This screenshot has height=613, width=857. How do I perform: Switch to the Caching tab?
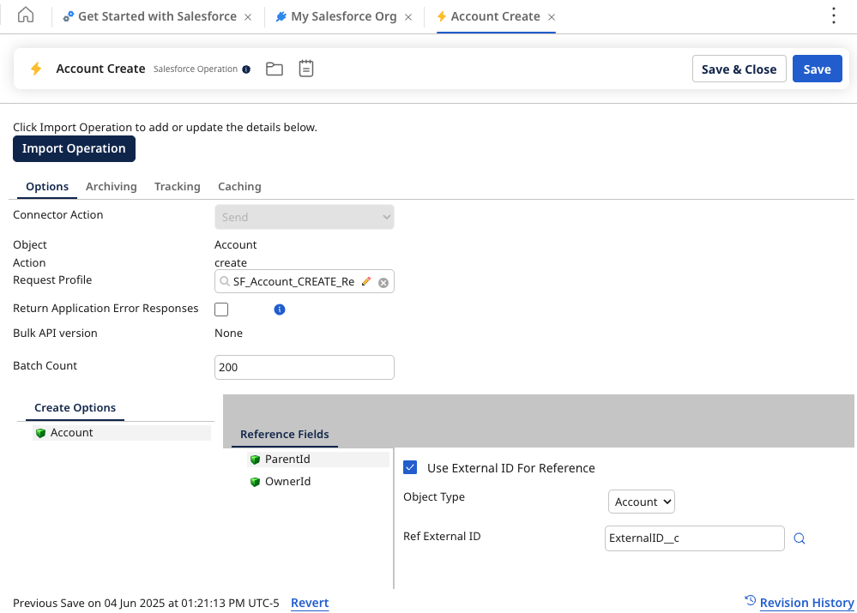point(238,186)
